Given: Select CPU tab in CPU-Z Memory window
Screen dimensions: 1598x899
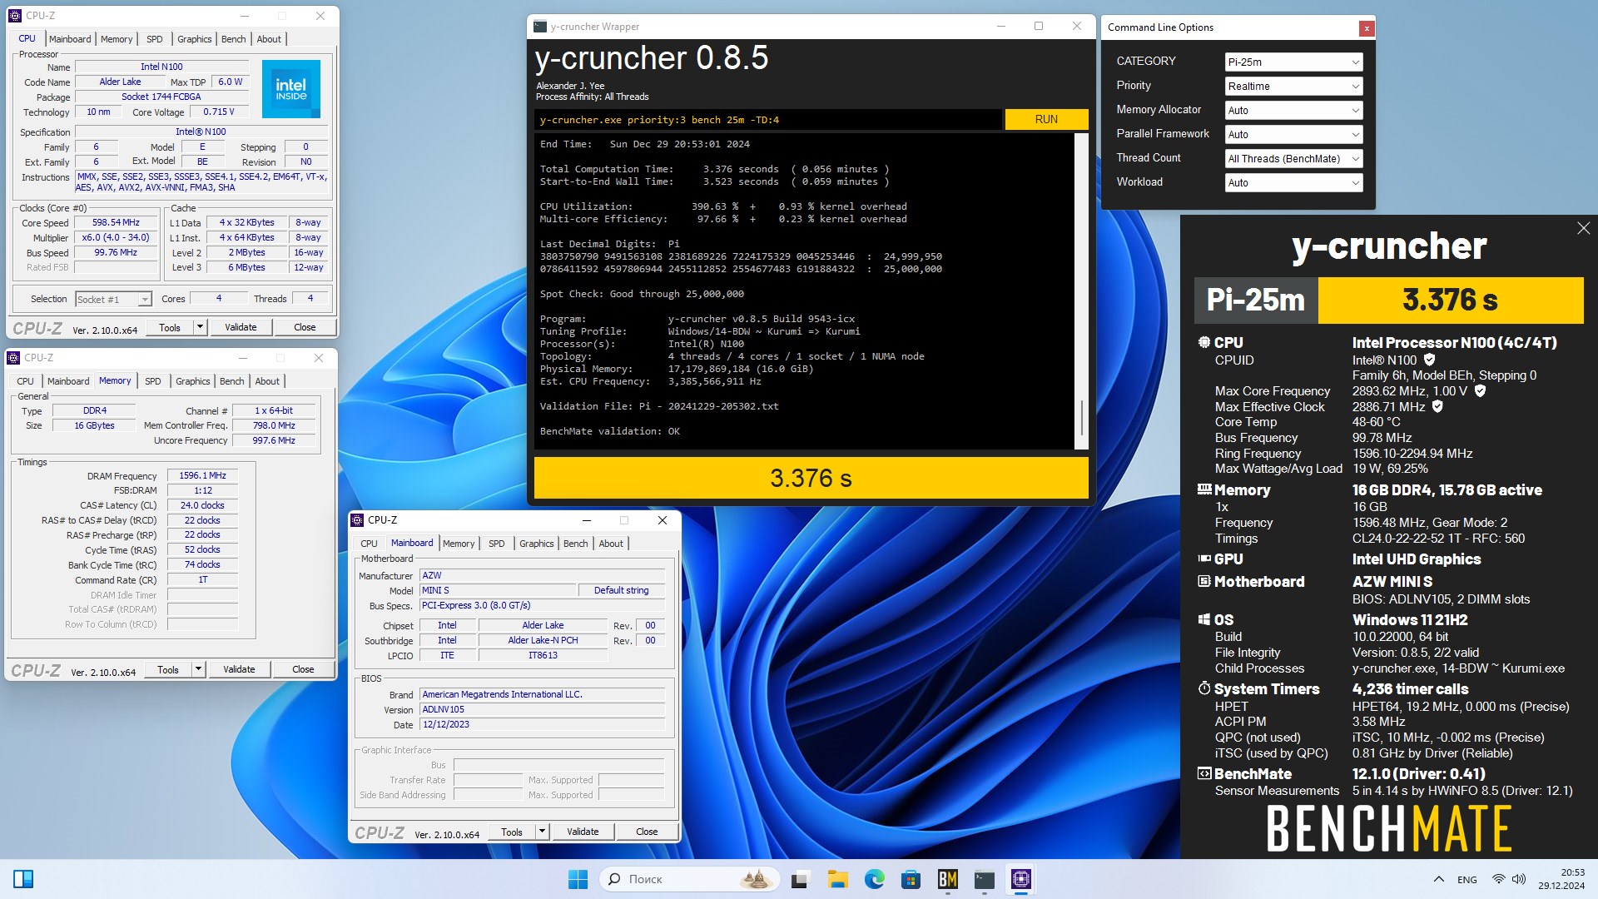Looking at the screenshot, I should pyautogui.click(x=26, y=381).
